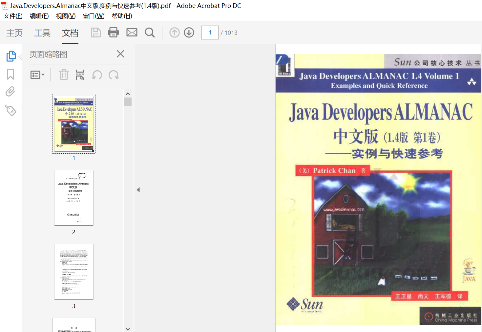The height and width of the screenshot is (332, 482).
Task: Click Java Developers ALMANAC title on cover
Action: [381, 113]
